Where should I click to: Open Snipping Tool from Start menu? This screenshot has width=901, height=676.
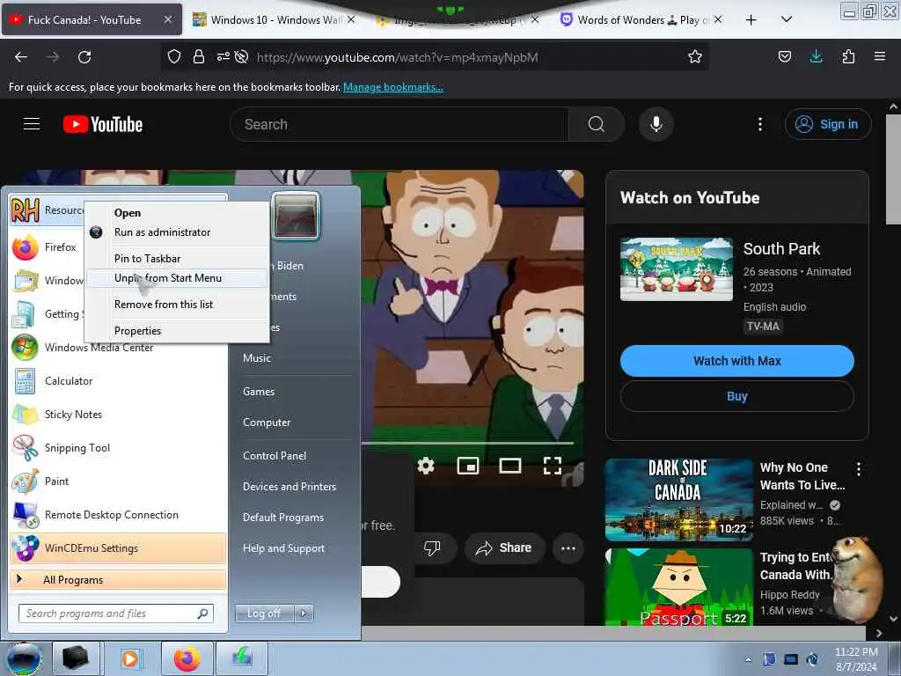119,448
